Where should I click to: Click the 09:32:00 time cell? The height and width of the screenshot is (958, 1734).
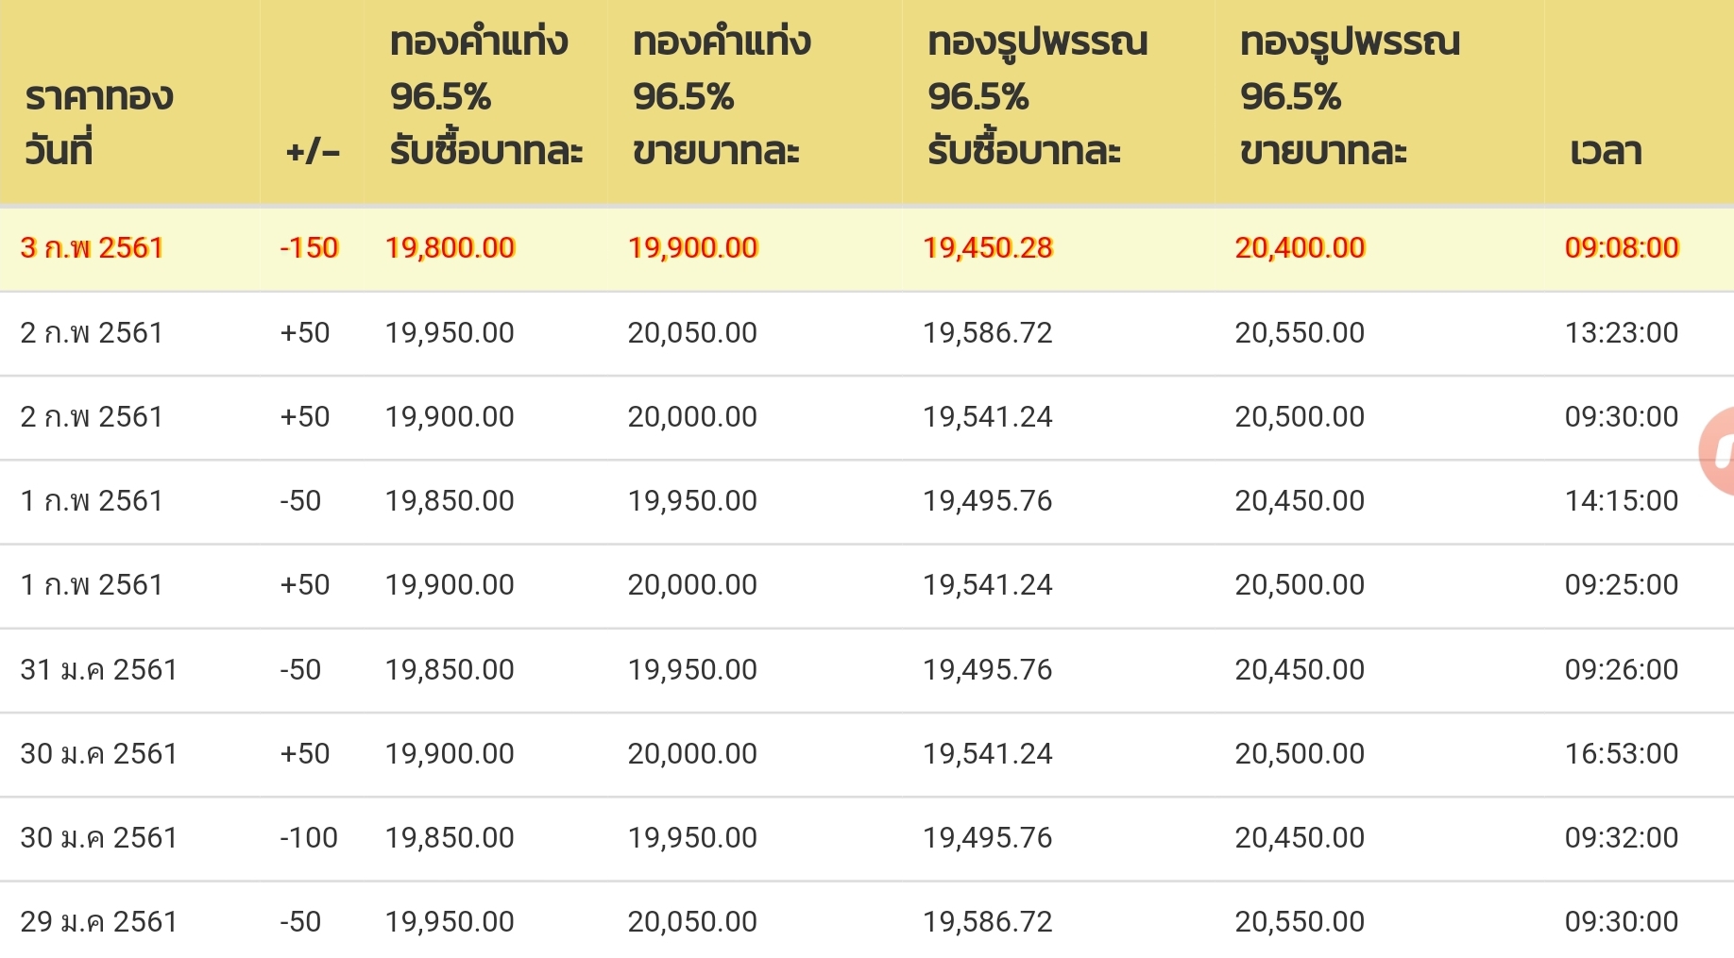(x=1622, y=837)
